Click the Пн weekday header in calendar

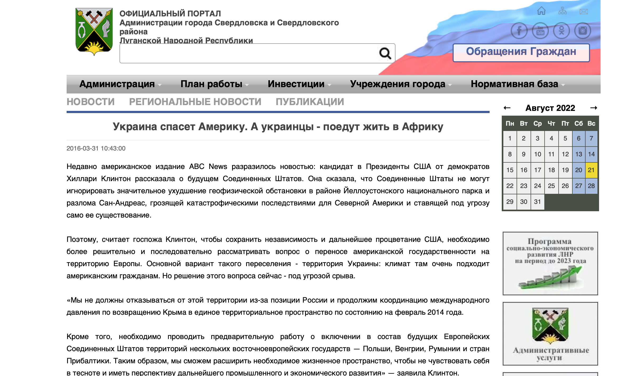510,124
